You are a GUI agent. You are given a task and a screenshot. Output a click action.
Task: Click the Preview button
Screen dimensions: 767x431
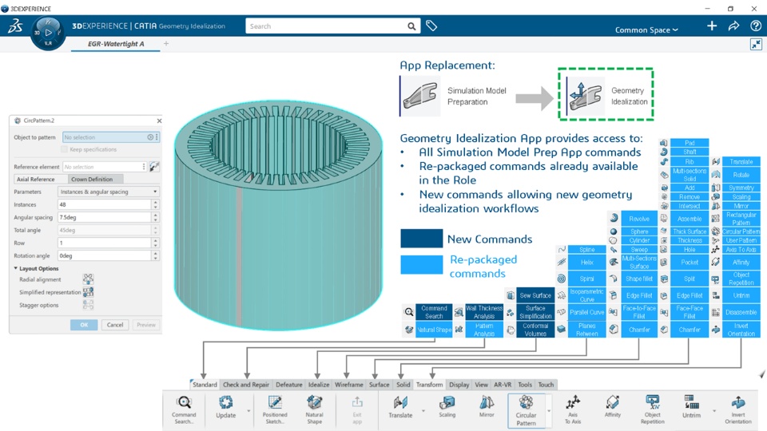click(x=145, y=325)
